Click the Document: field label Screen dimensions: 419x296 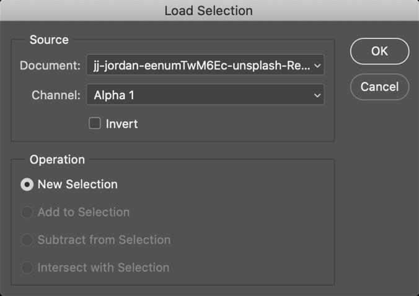coord(50,66)
